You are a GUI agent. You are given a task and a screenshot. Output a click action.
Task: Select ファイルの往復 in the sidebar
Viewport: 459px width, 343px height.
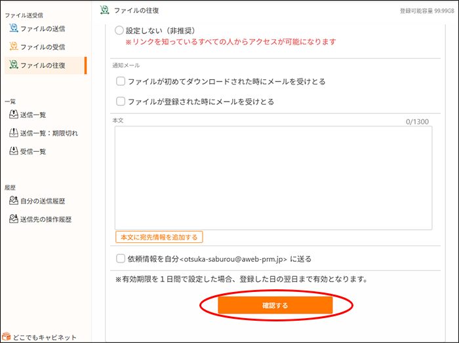coord(45,65)
